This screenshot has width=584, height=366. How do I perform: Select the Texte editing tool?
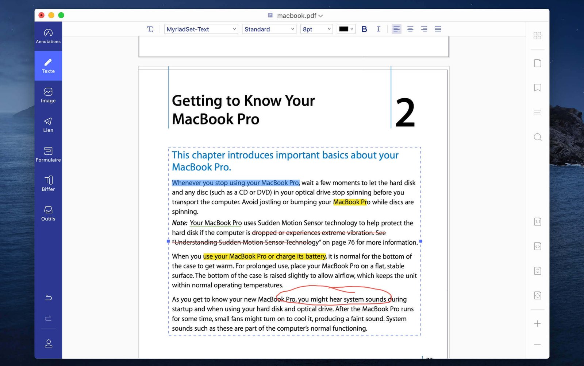point(48,66)
